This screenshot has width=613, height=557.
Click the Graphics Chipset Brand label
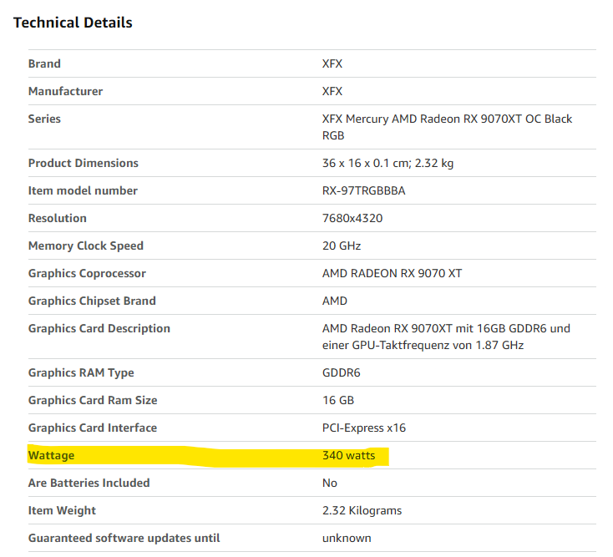(x=92, y=301)
